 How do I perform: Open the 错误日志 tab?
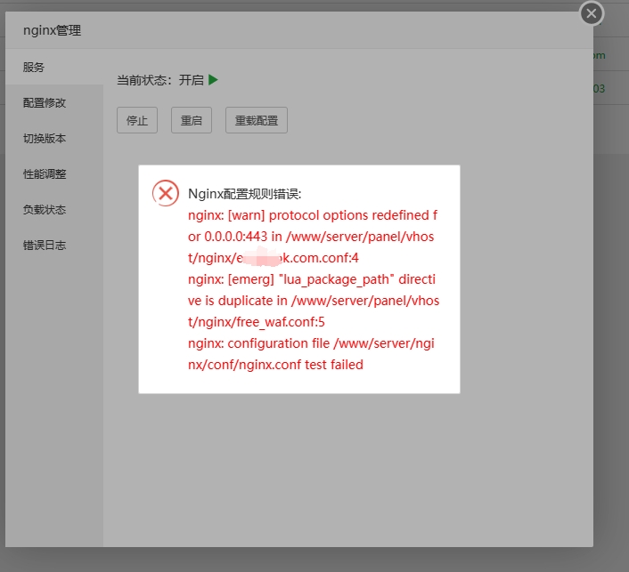click(x=54, y=246)
